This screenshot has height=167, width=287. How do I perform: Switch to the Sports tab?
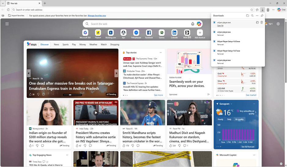(x=65, y=45)
